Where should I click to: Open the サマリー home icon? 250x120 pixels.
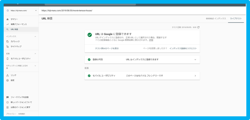pyautogui.click(x=7, y=19)
